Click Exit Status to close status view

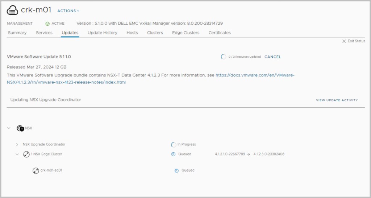click(x=354, y=41)
